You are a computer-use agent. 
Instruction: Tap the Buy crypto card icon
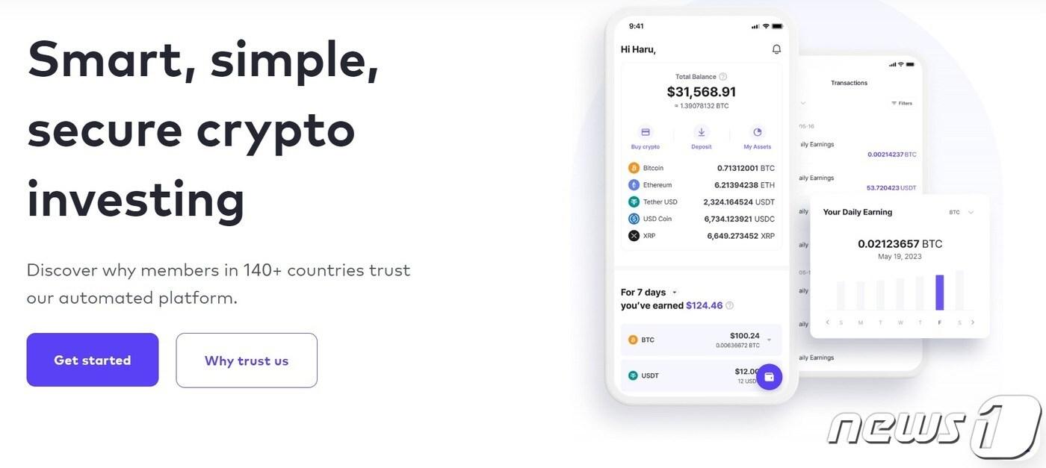click(646, 132)
